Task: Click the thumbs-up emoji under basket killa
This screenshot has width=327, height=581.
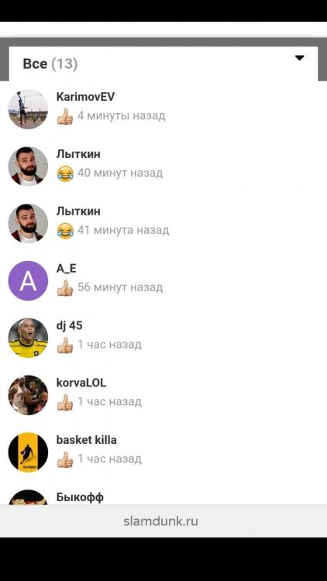Action: click(65, 459)
